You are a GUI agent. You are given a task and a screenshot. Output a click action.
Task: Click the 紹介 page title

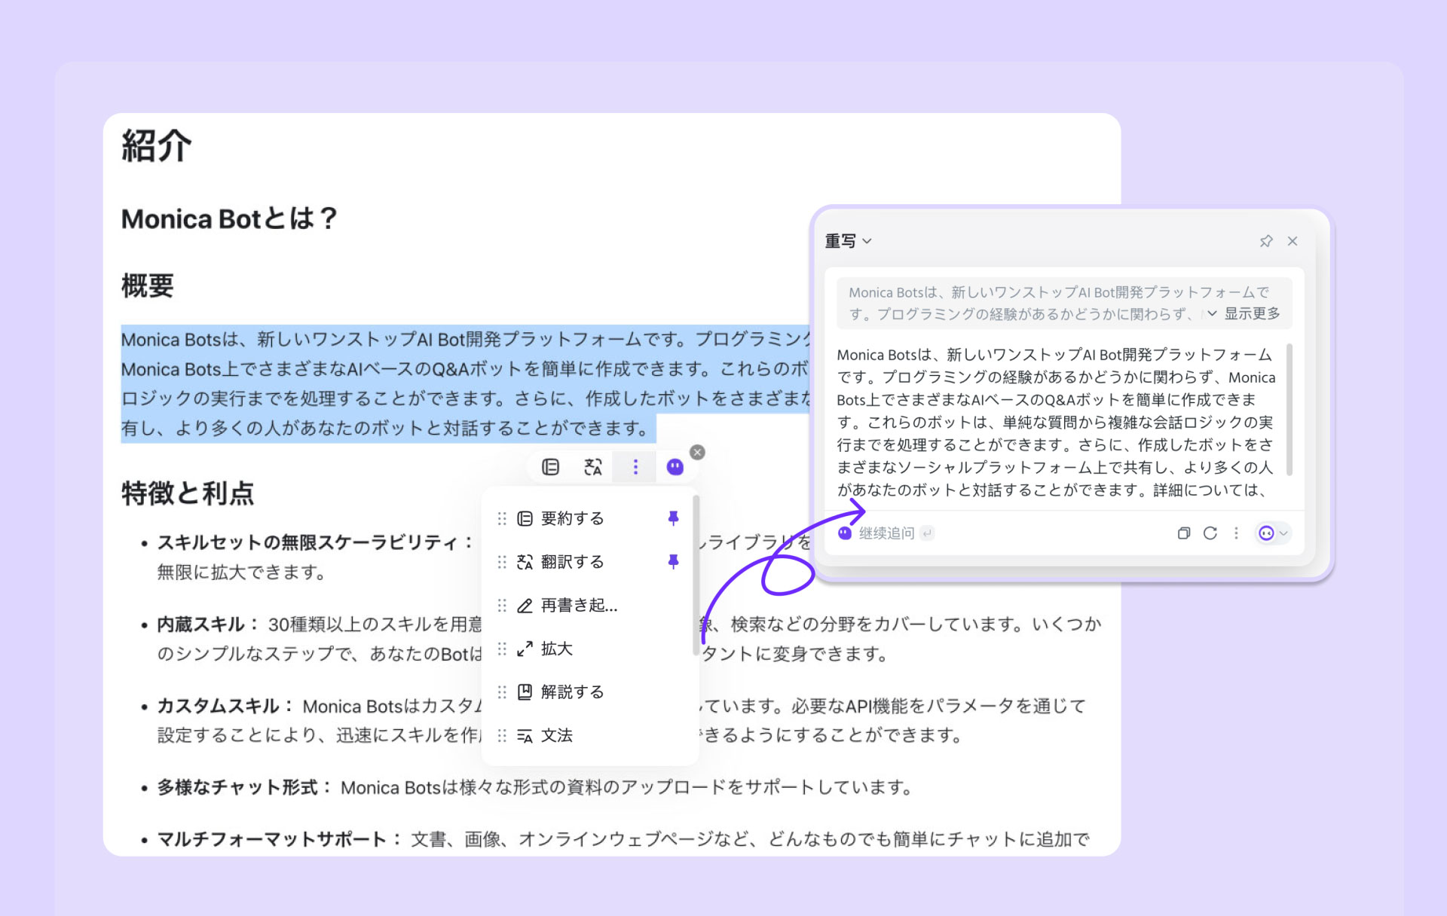coord(157,145)
